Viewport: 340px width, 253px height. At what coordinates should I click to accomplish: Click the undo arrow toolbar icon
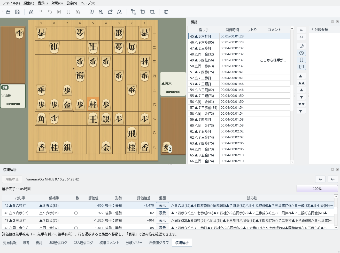click(x=50, y=12)
